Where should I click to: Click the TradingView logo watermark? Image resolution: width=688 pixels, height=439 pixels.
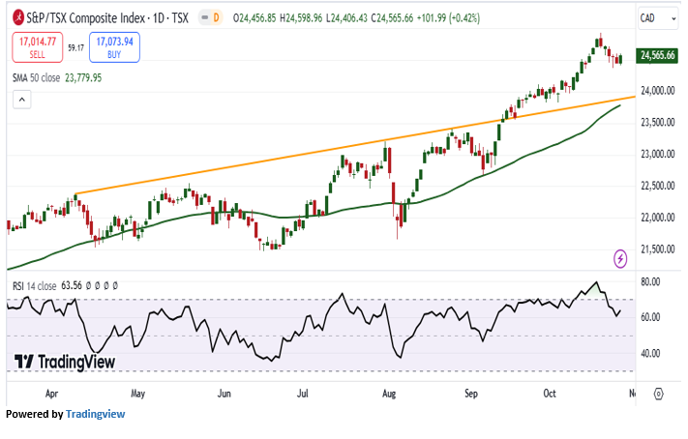[64, 362]
